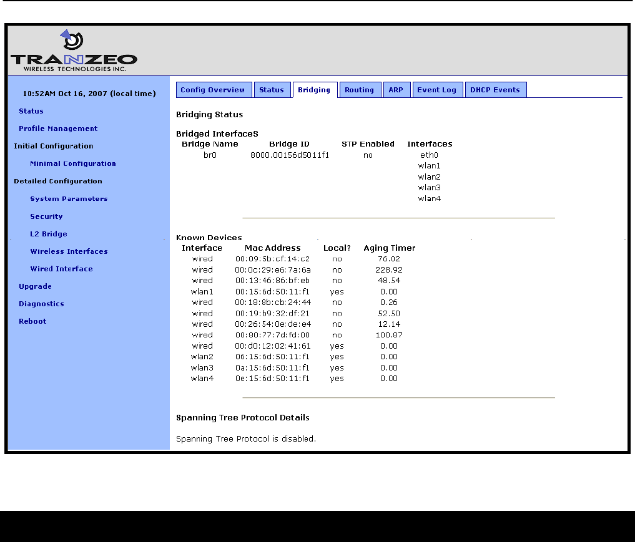
Task: Select MAC address 00:13:46:86:bf:eb
Action: coord(273,281)
